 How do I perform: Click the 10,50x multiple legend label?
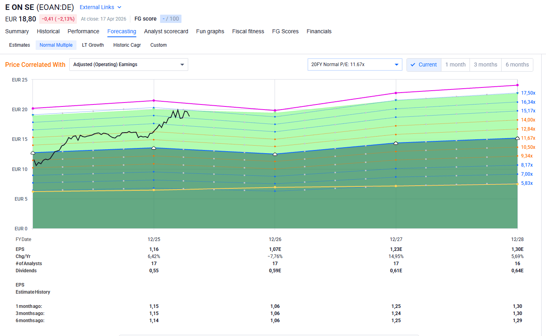click(528, 147)
